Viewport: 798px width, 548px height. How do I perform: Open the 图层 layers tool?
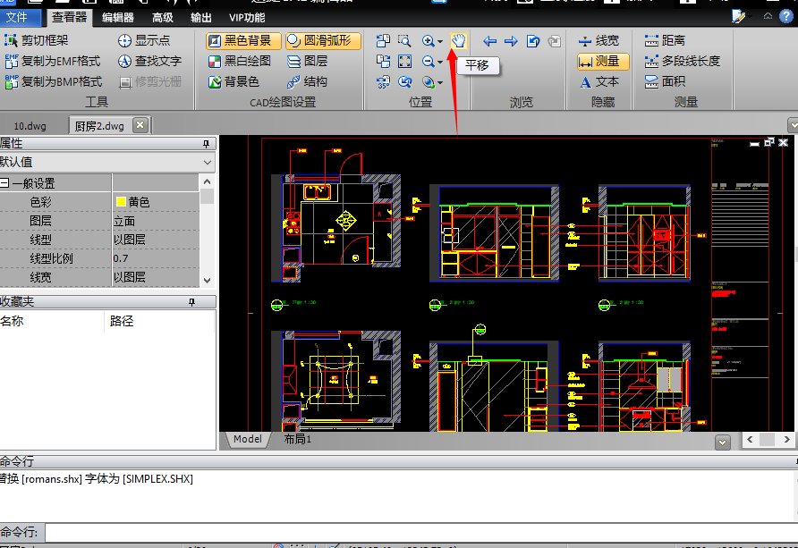[x=307, y=62]
